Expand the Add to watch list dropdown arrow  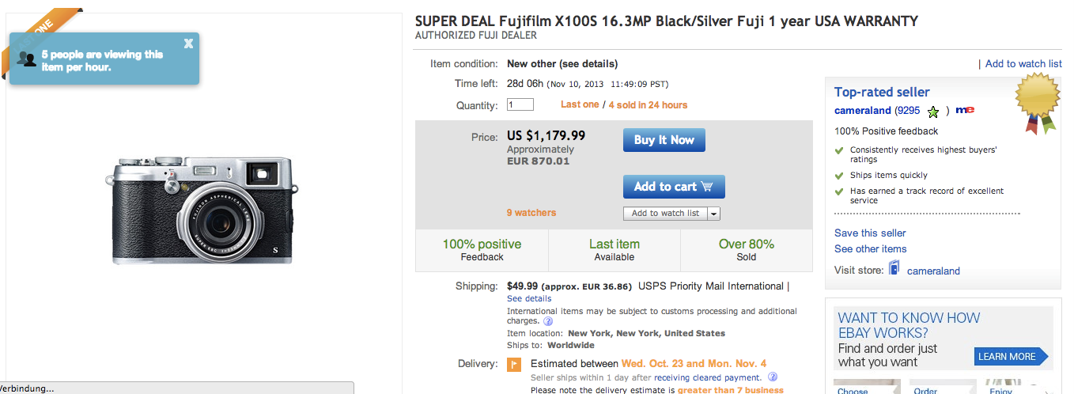tap(713, 214)
